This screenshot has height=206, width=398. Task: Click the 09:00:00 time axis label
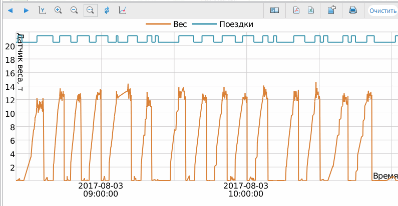(x=100, y=194)
